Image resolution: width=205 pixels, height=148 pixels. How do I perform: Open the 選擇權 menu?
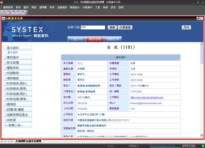(43, 8)
